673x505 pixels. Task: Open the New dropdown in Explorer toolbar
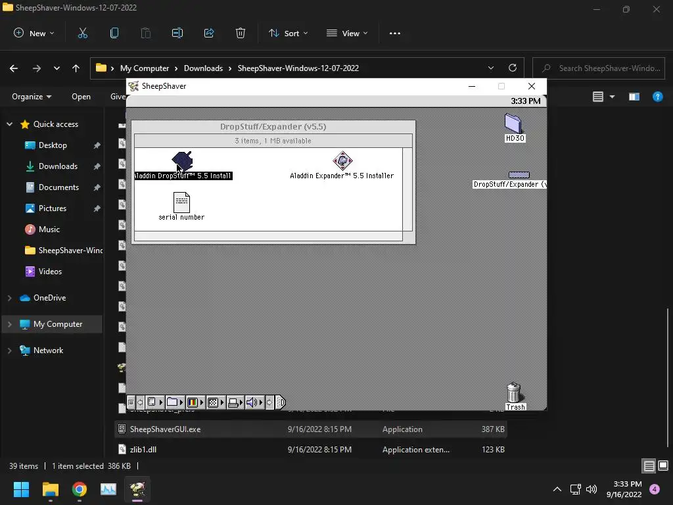click(x=34, y=33)
